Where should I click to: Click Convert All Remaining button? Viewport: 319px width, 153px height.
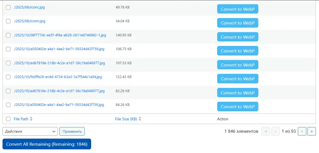(x=47, y=144)
